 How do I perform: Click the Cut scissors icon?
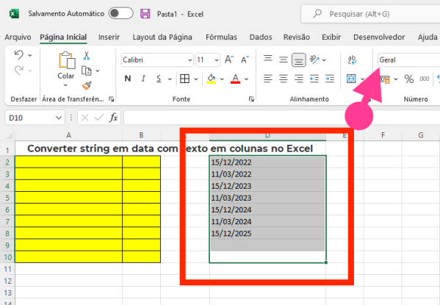point(87,56)
